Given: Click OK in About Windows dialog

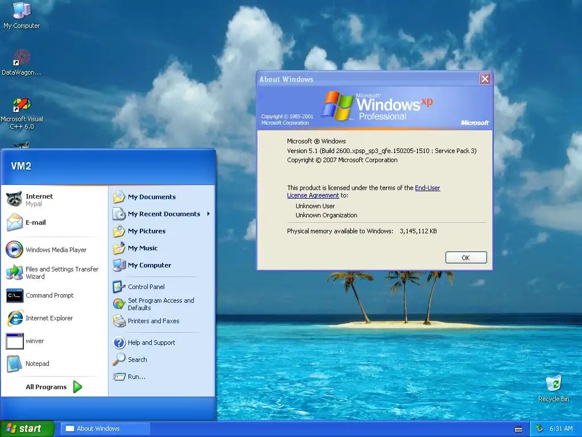Looking at the screenshot, I should click(x=466, y=258).
